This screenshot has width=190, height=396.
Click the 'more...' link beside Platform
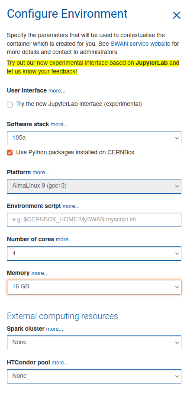[x=41, y=172]
